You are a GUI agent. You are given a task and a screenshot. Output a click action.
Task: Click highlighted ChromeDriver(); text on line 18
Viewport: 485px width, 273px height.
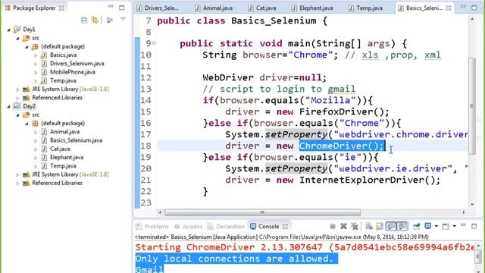tap(342, 146)
